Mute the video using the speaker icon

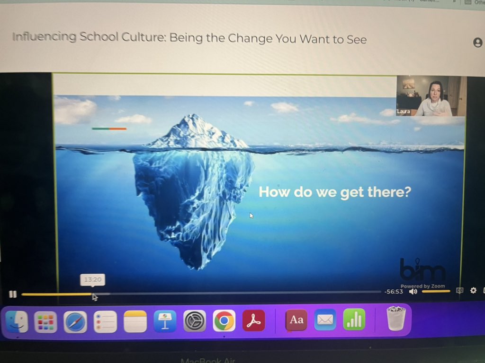point(413,291)
